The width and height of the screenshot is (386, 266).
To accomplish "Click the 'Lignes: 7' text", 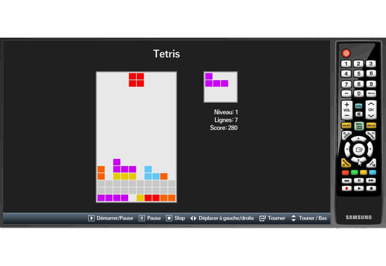I will click(226, 120).
